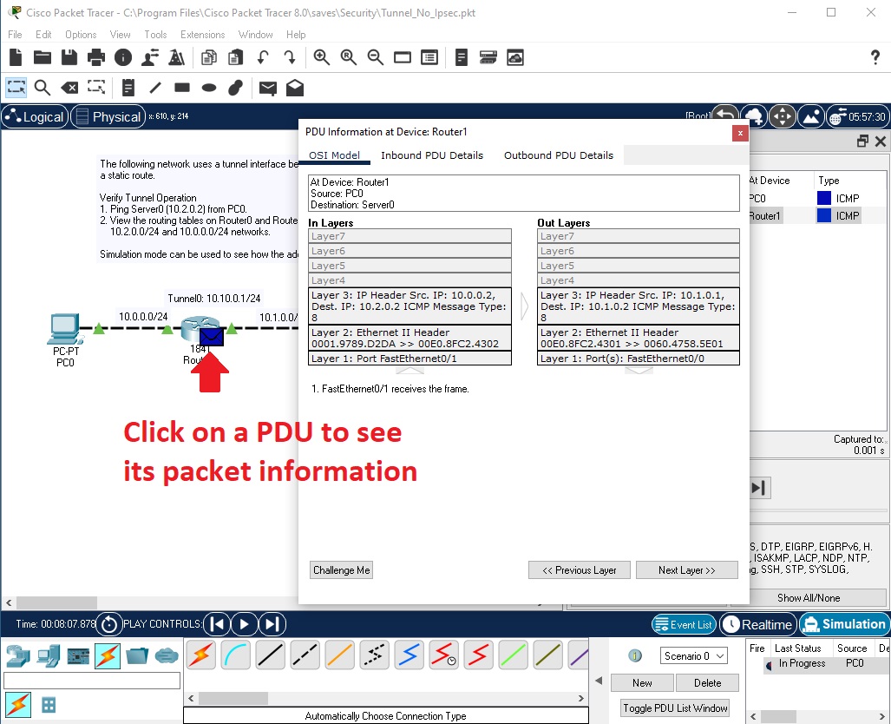
Task: Redo the last action
Action: click(289, 57)
